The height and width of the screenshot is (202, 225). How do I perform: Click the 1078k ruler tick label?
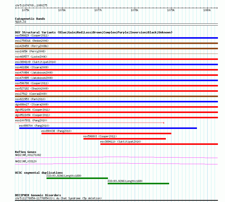(x=134, y=10)
